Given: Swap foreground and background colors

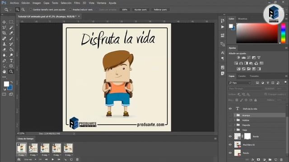Looking at the screenshot, I should [11, 82].
